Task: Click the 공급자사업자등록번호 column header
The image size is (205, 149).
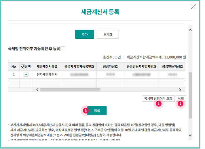Action: 79,66
